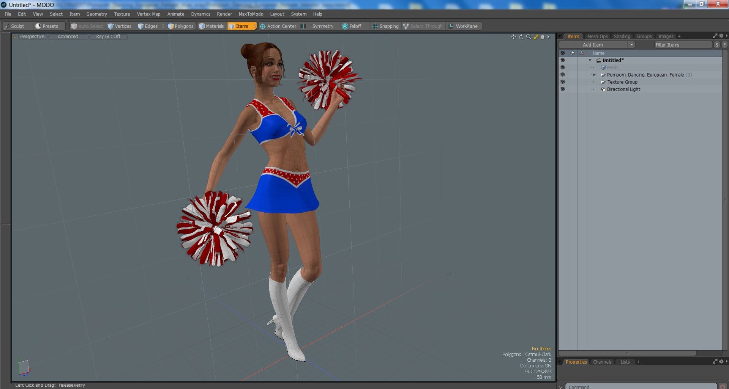Maximize the Items panel with expand icon
Viewport: 729px width, 389px height.
tap(715, 36)
